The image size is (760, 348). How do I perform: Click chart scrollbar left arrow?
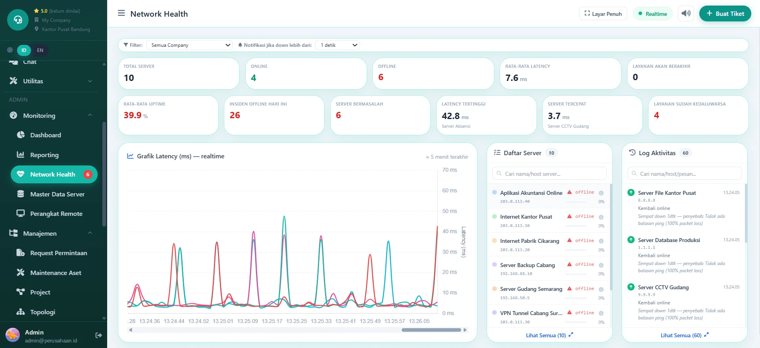131,330
